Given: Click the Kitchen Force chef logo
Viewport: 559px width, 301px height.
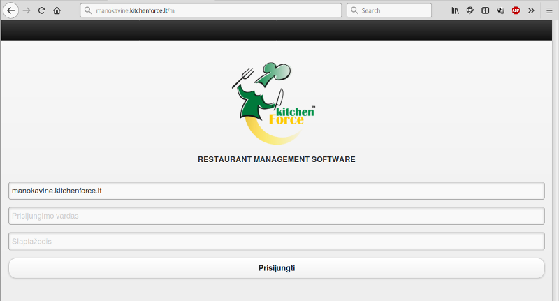Looking at the screenshot, I should pos(273,103).
